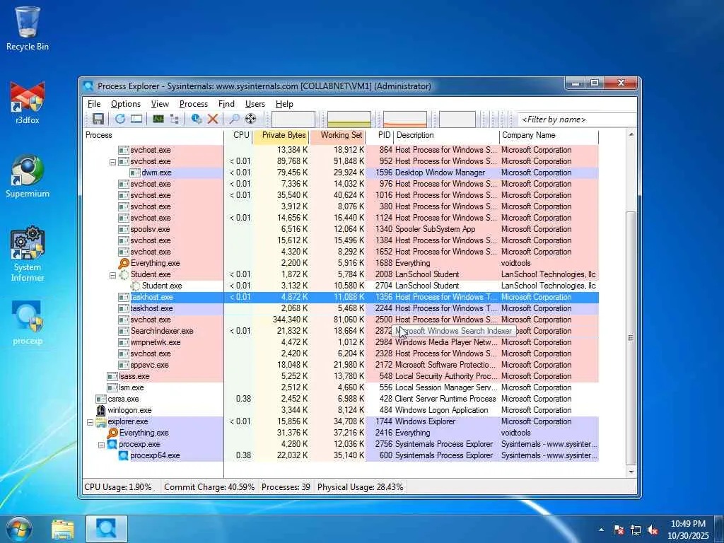Screen dimensions: 724x543
Task: Sort by Working Set column header
Action: click(x=337, y=135)
